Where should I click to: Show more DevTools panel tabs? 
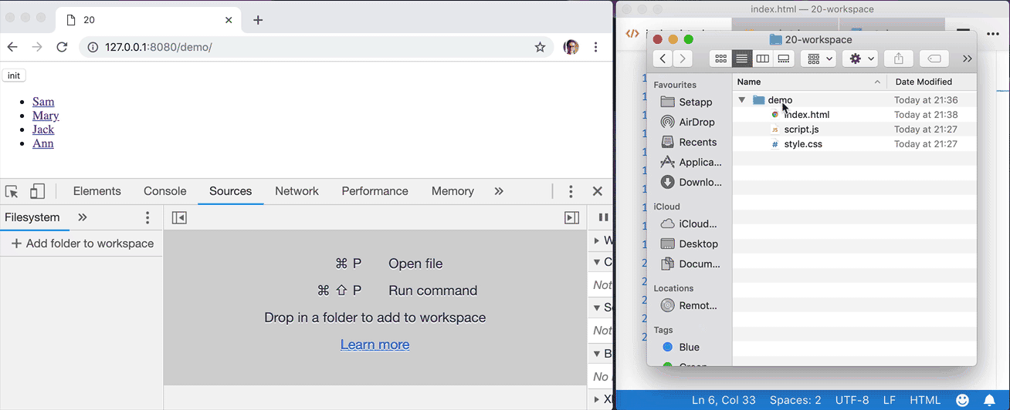499,191
